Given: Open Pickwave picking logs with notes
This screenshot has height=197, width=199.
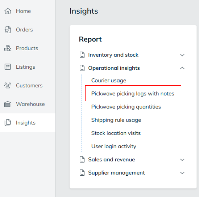Looking at the screenshot, I should click(133, 94).
